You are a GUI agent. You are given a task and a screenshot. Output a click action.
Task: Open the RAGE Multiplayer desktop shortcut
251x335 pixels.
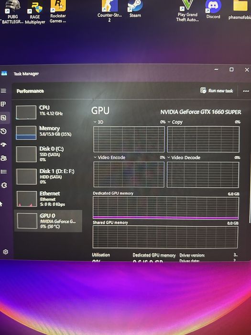click(35, 12)
